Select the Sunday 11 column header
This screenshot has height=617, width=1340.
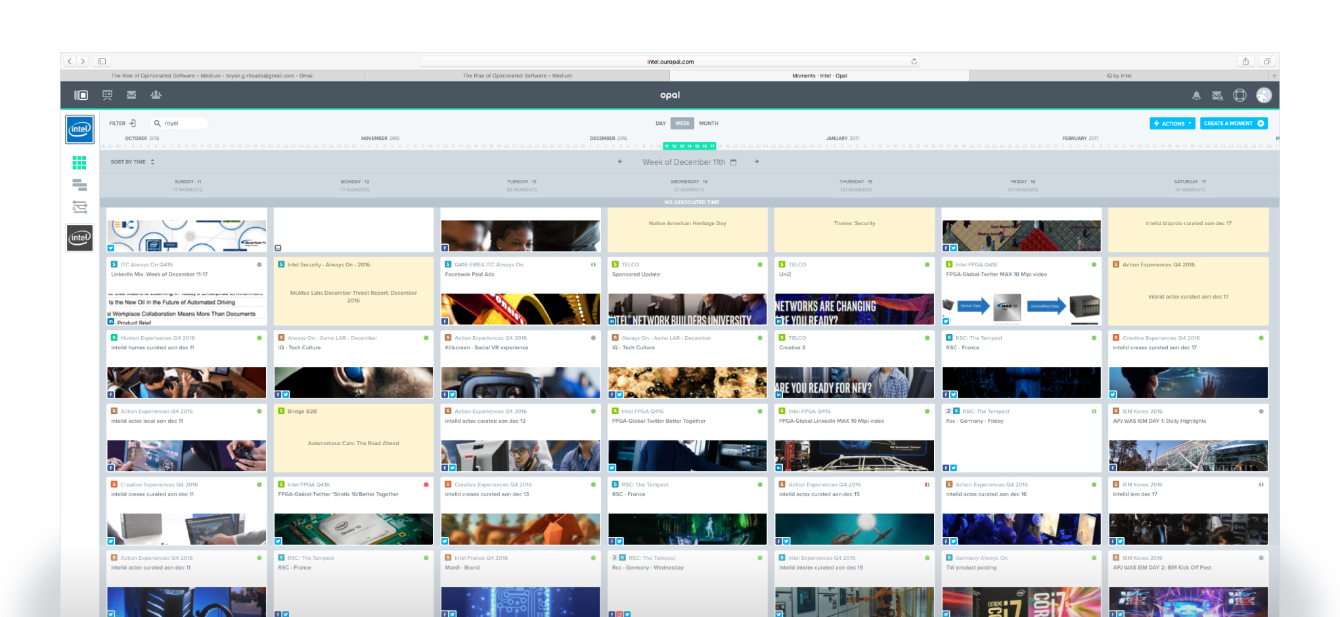click(188, 186)
